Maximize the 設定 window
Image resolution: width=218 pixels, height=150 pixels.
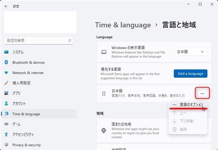pyautogui.click(x=200, y=4)
